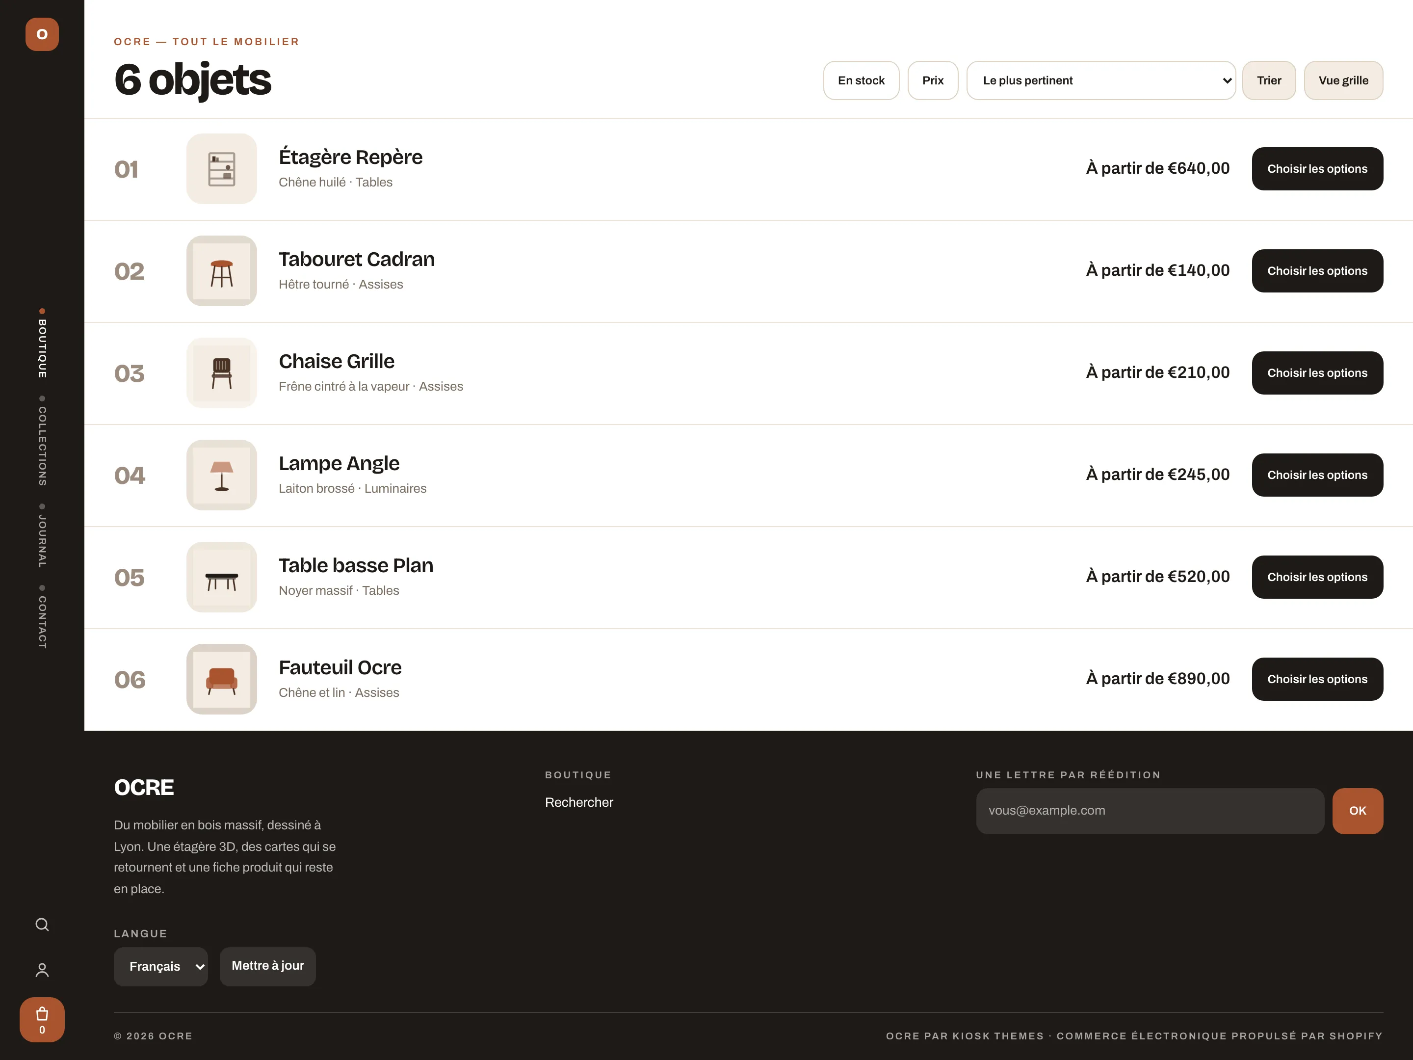Open the Fauteuil Ocre product title
Viewport: 1413px width, 1060px height.
pyautogui.click(x=340, y=668)
